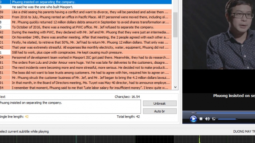Image resolution: width=255 pixels, height=143 pixels.
Task: Select row 'The boss did not want to lose trusts'
Action: click(86, 72)
